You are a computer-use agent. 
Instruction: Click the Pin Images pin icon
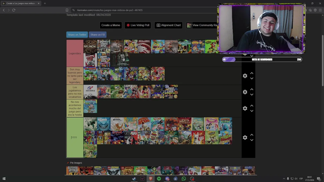pyautogui.click(x=68, y=163)
